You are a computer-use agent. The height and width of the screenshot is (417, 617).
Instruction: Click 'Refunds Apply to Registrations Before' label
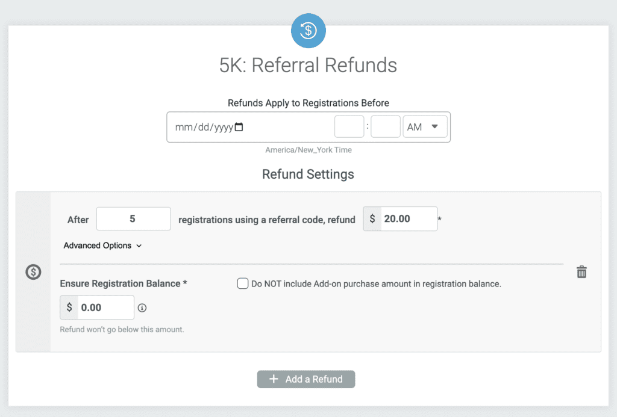[308, 103]
